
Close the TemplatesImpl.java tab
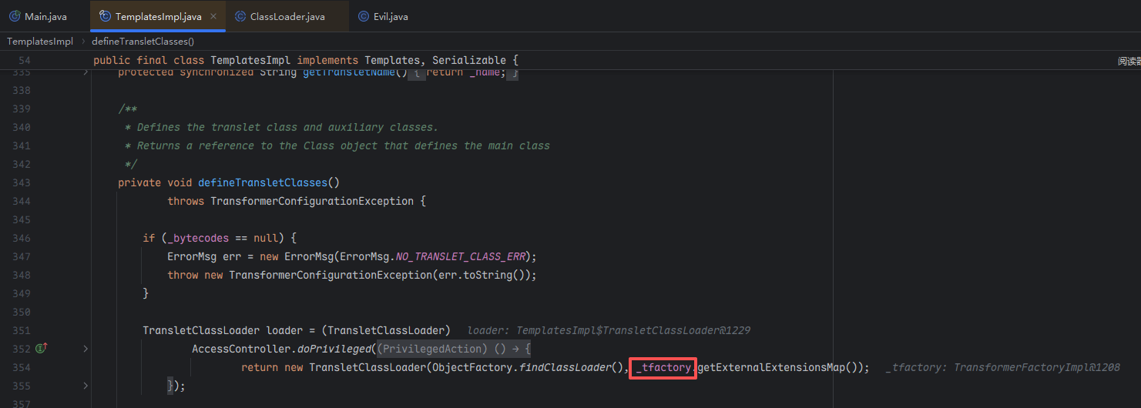(213, 16)
